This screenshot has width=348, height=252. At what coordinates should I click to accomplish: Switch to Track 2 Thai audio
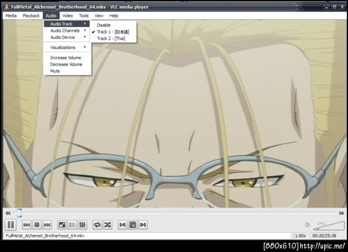114,38
